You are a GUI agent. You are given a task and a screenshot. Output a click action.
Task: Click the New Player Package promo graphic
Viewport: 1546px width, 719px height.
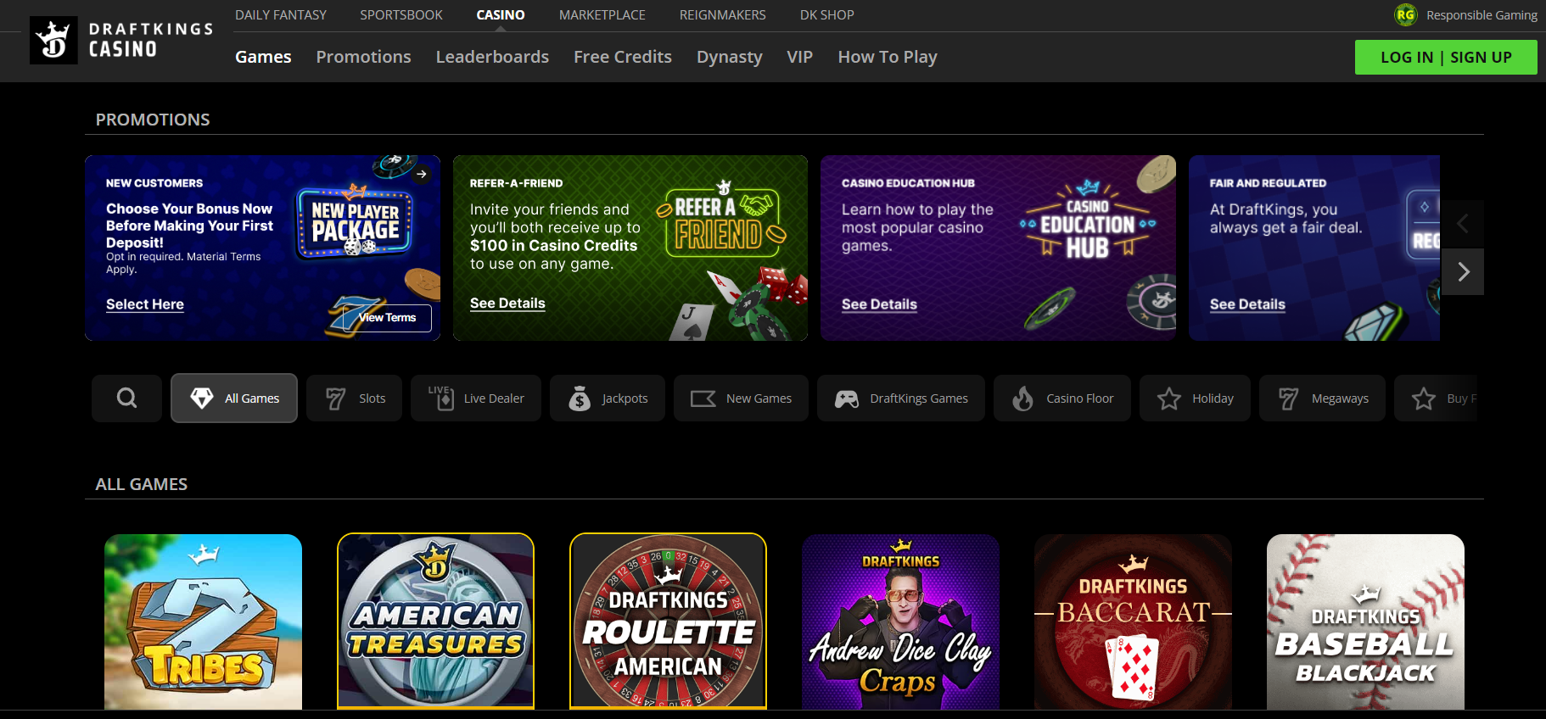pos(356,222)
